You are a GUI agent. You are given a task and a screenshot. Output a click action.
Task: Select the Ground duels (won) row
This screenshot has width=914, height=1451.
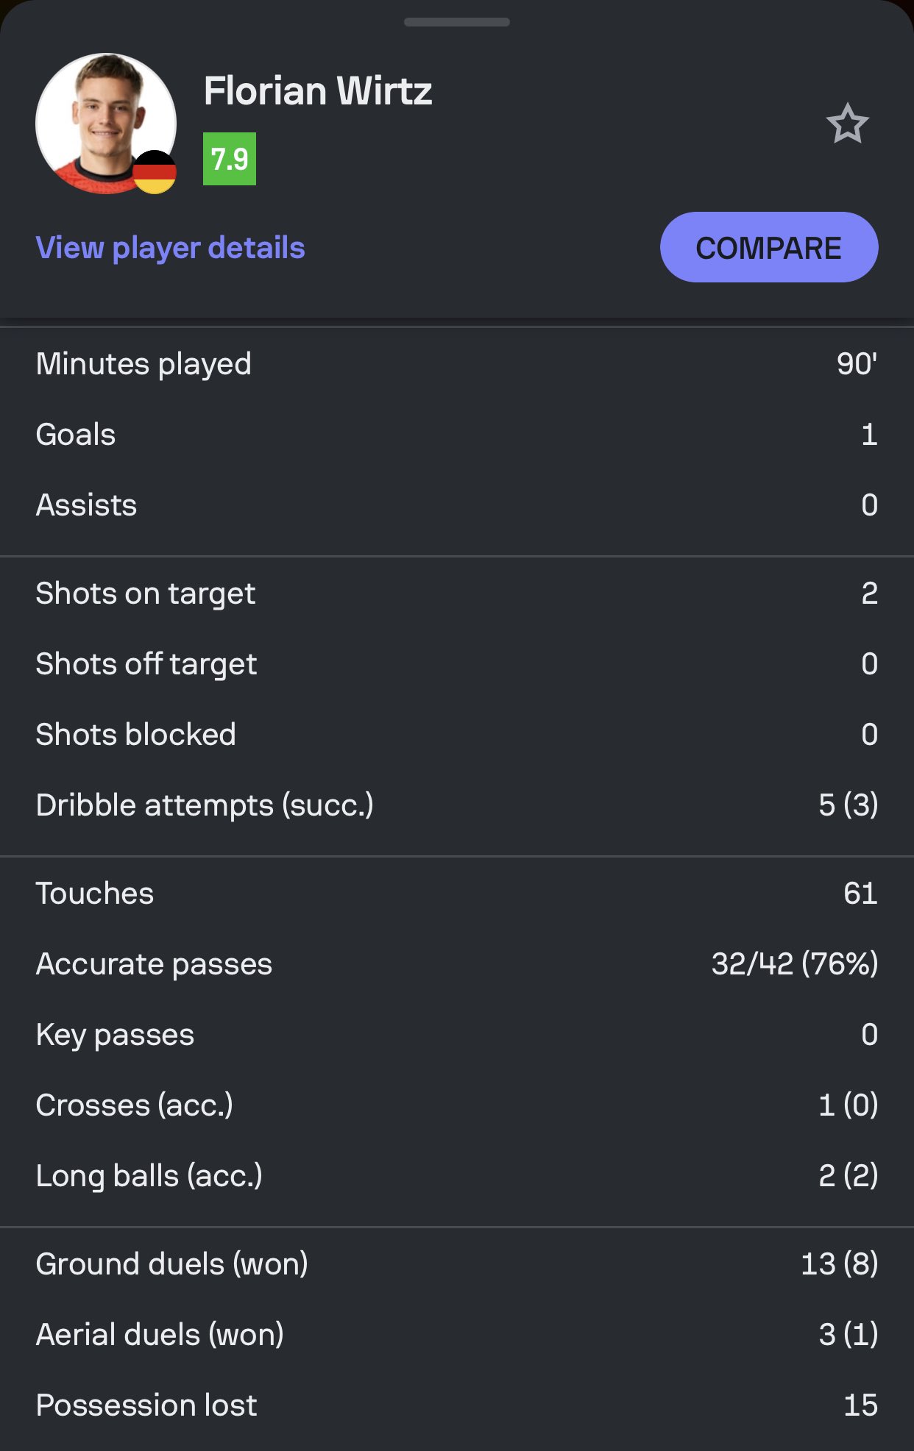[457, 1264]
